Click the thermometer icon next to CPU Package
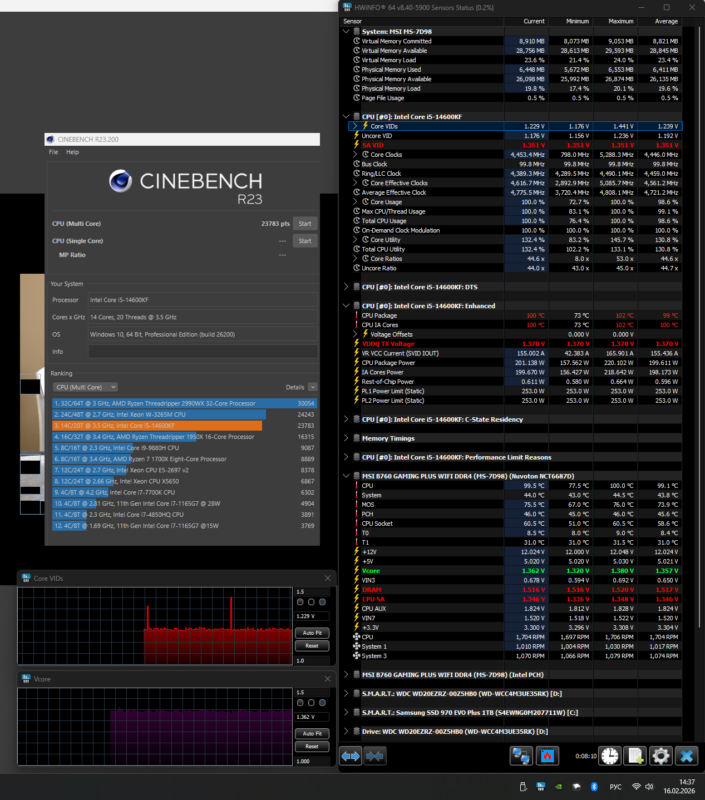Viewport: 705px width, 800px height. pyautogui.click(x=357, y=315)
